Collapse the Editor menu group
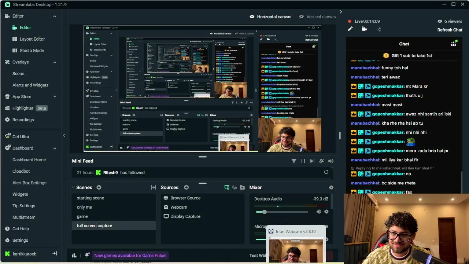The height and width of the screenshot is (264, 469). tap(55, 16)
